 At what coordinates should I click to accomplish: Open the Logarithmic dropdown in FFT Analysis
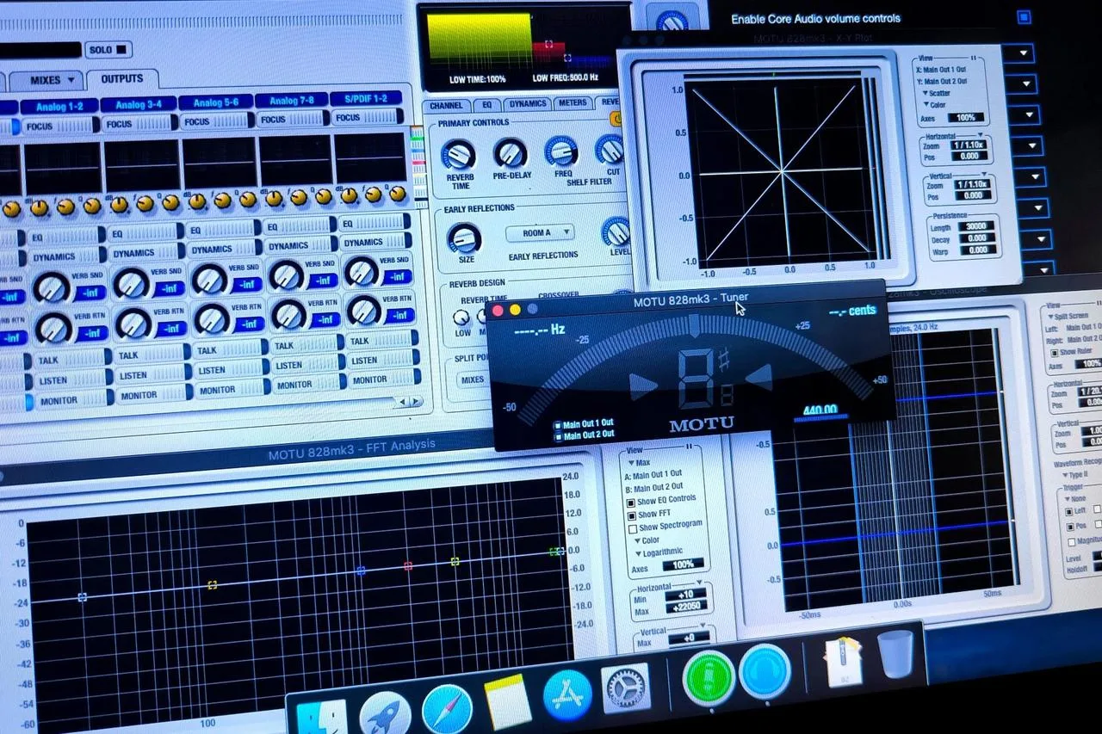pos(658,552)
